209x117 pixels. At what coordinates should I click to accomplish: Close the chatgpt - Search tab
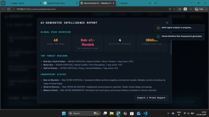click(x=40, y=3)
